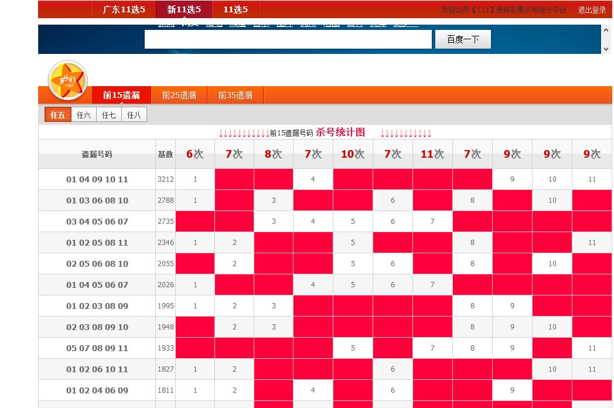Viewport: 614px width, 408px height.
Task: Click base value 3212
Action: click(166, 179)
